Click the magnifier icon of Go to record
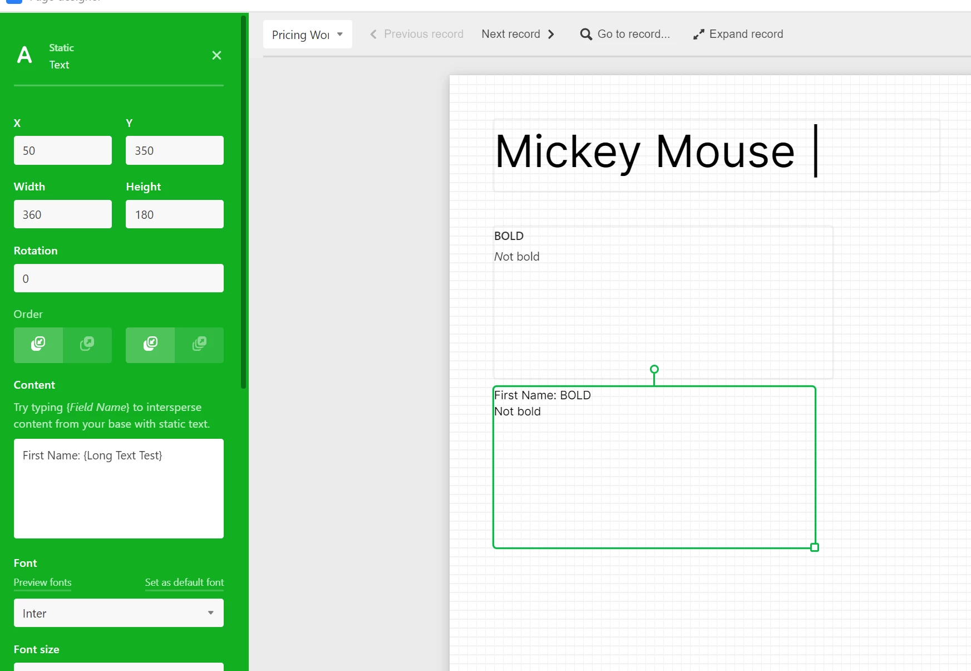 tap(586, 35)
